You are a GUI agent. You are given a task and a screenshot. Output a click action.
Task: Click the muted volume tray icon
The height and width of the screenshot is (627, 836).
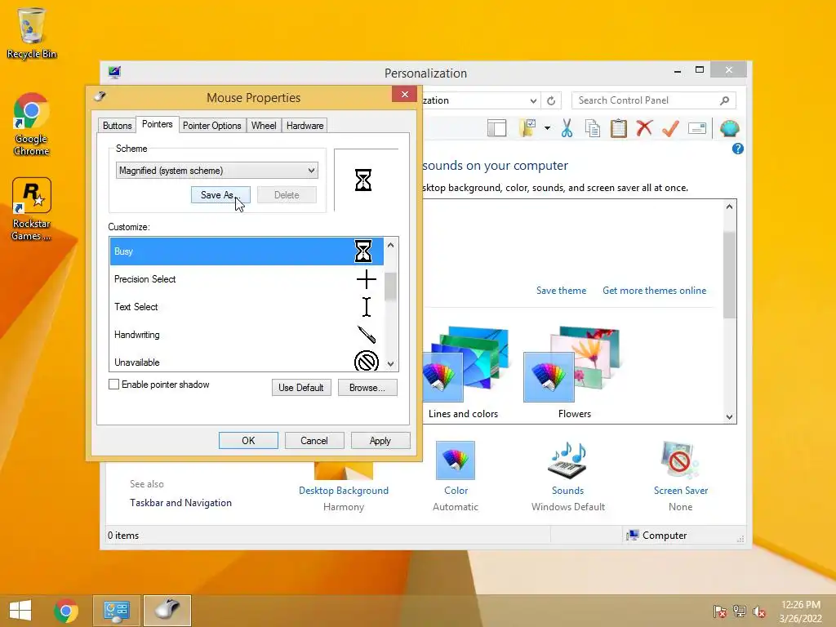click(758, 611)
